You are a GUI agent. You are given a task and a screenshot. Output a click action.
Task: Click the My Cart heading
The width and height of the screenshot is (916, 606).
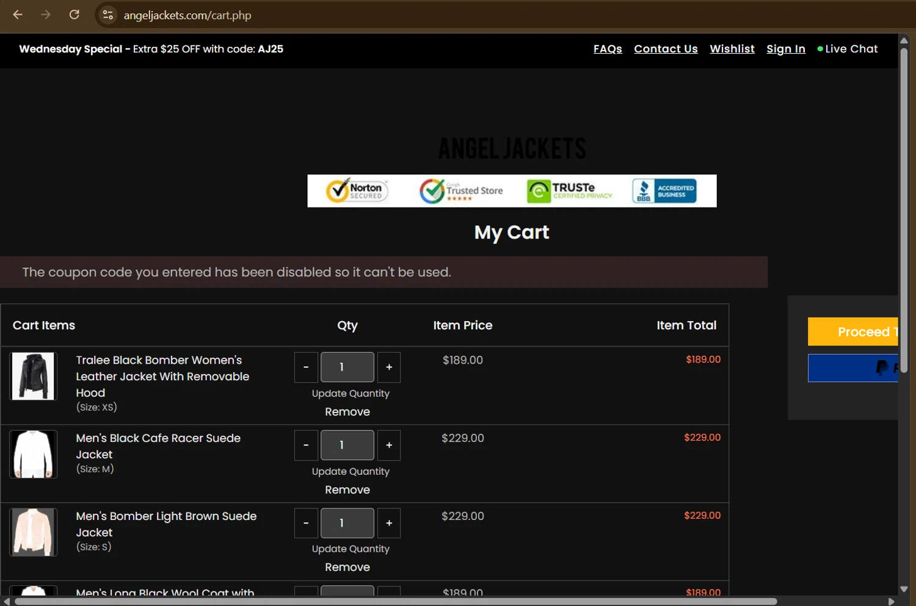[512, 233]
